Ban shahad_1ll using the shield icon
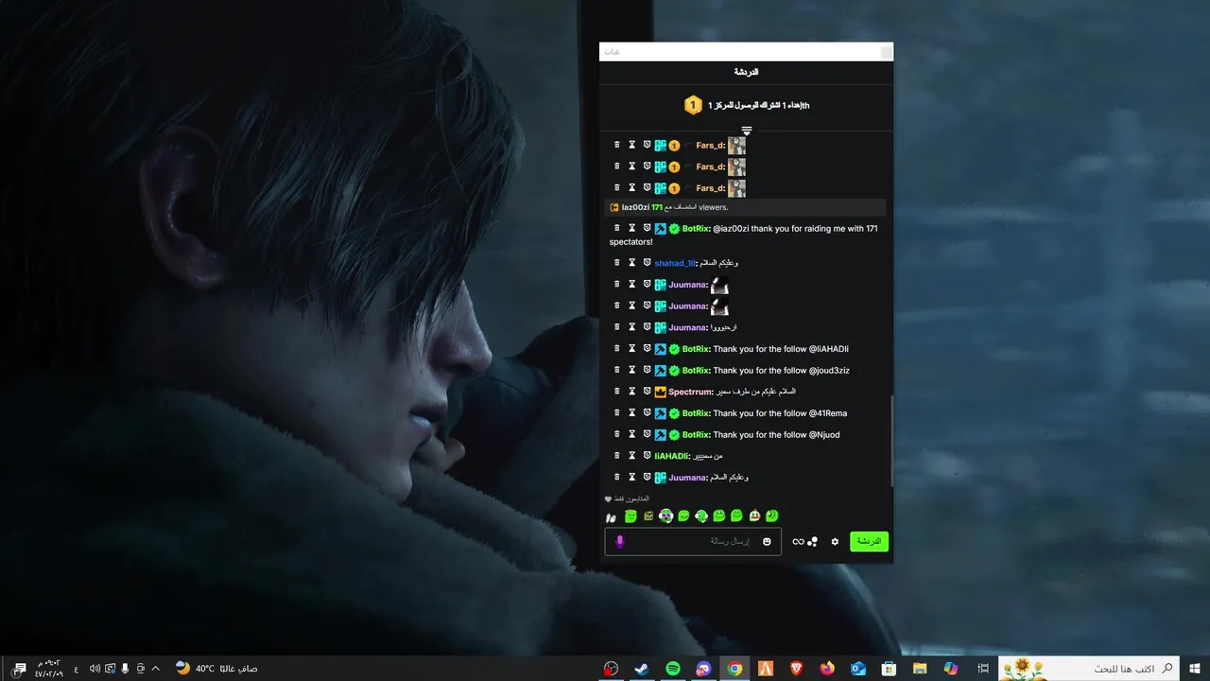Viewport: 1210px width, 681px height. point(648,263)
